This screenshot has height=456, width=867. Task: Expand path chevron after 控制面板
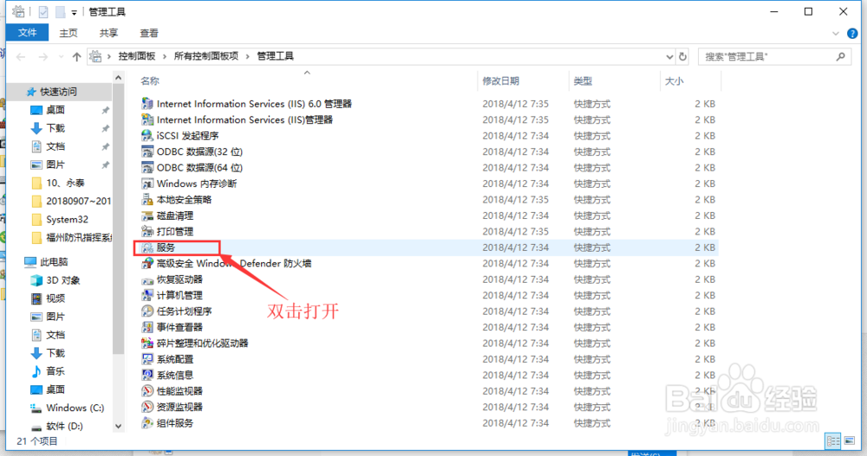click(165, 56)
